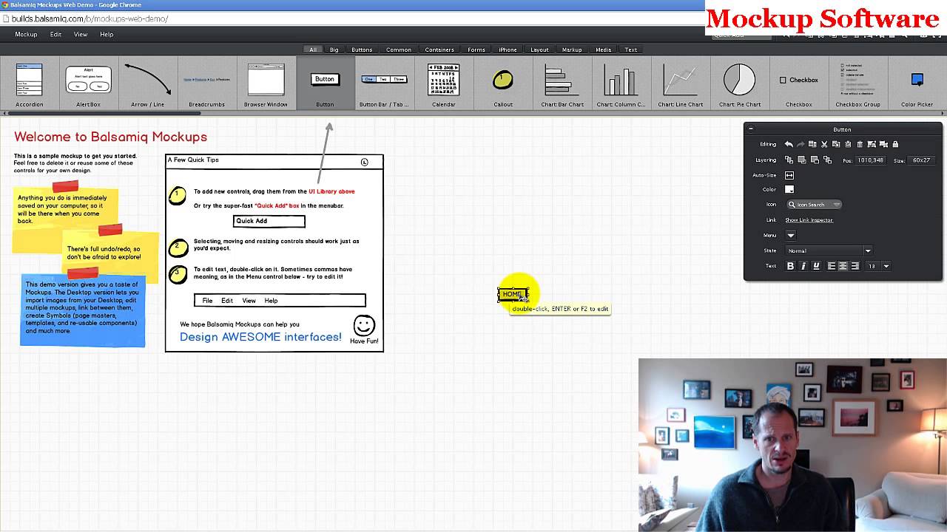Switch to the Big library tab

334,50
